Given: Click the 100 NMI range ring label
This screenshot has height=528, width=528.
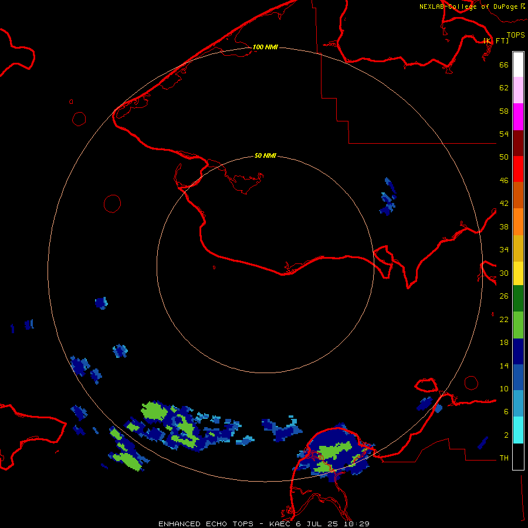Looking at the screenshot, I should (x=265, y=47).
